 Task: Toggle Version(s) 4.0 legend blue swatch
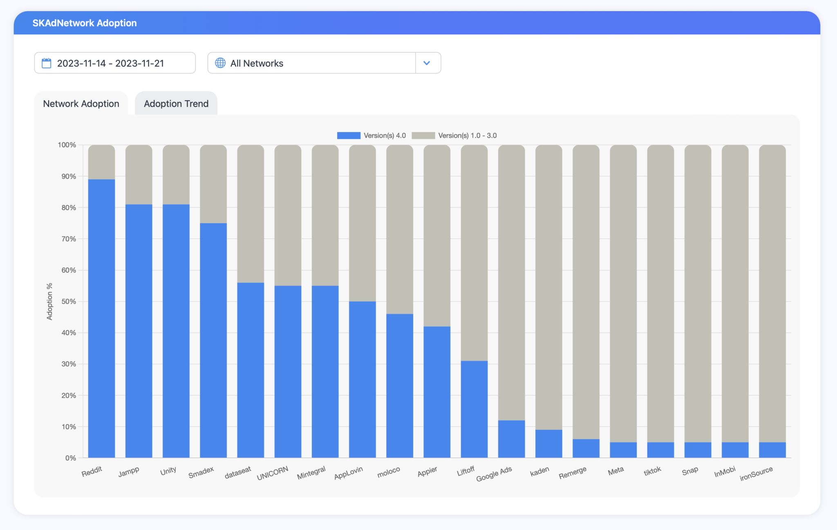tap(348, 136)
